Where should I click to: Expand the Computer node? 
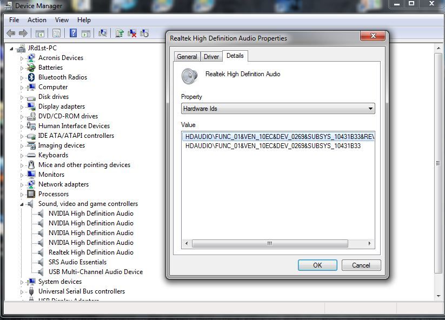pos(22,88)
